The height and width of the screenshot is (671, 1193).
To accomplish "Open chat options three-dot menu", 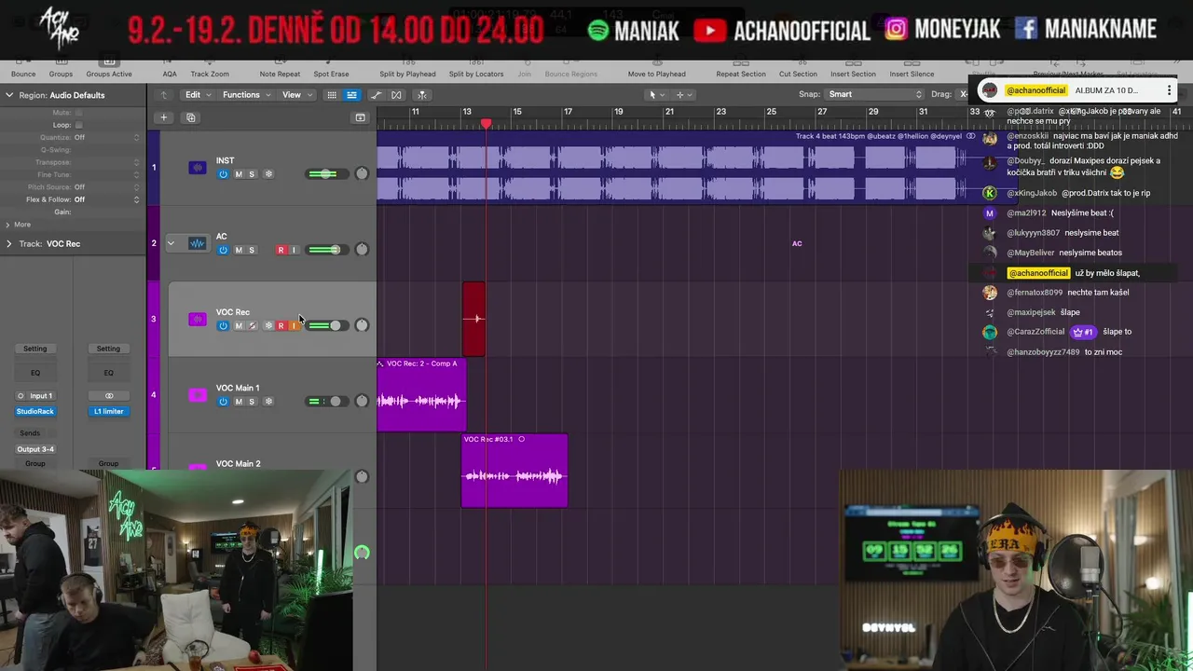I will coord(1169,90).
